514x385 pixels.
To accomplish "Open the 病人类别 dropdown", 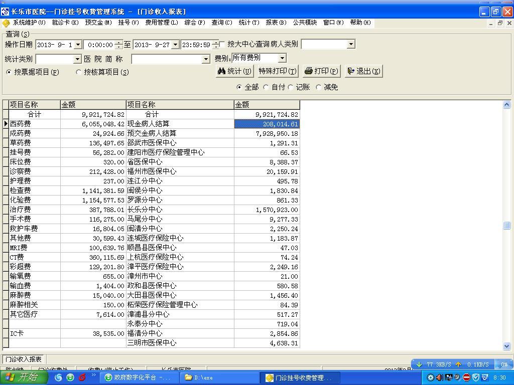I will tap(351, 44).
